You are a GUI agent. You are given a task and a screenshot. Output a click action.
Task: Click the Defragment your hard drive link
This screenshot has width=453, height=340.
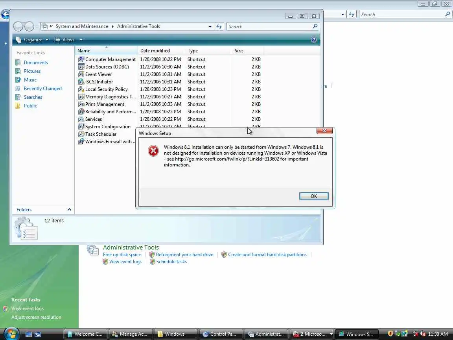click(x=184, y=255)
